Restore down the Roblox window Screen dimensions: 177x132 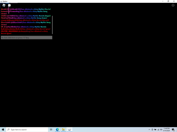168,1
